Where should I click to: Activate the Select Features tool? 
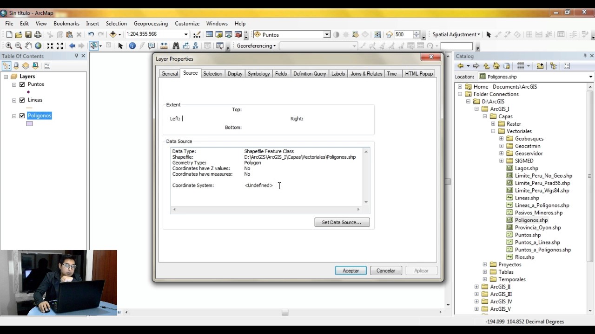click(x=94, y=45)
